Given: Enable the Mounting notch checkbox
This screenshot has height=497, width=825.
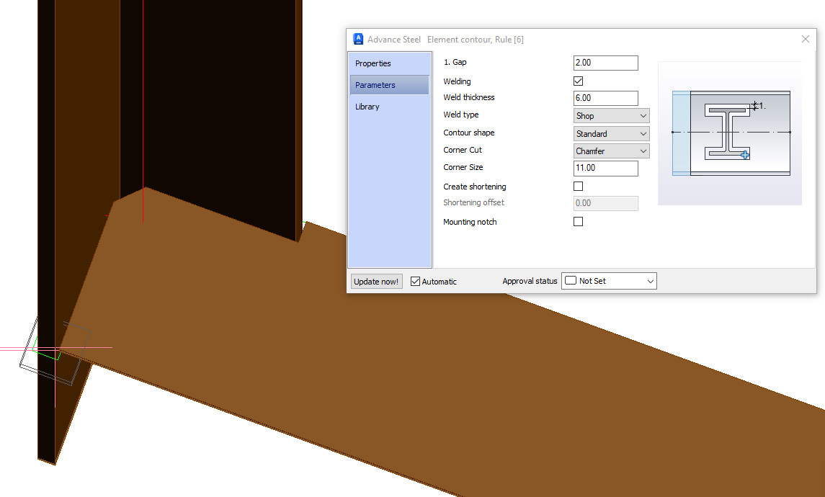Looking at the screenshot, I should click(x=579, y=221).
